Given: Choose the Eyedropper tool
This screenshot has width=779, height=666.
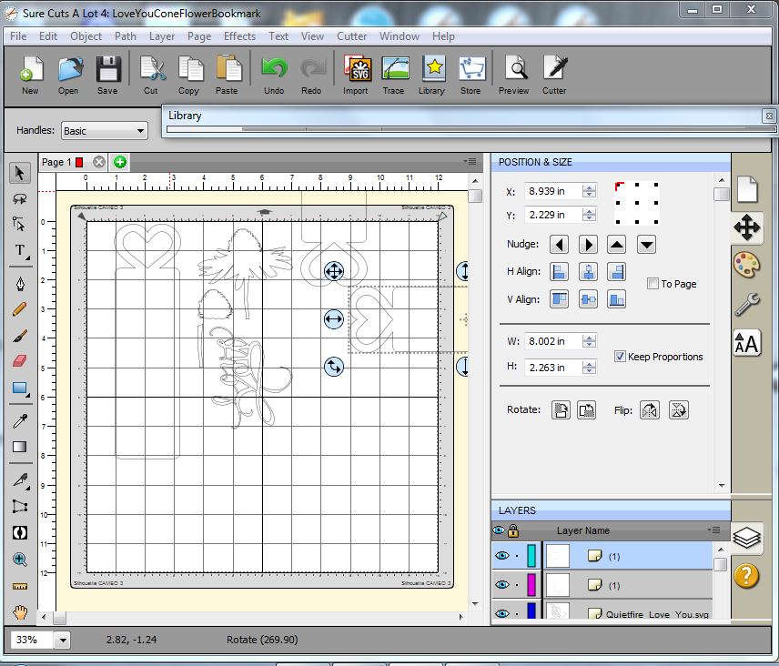Looking at the screenshot, I should 20,420.
